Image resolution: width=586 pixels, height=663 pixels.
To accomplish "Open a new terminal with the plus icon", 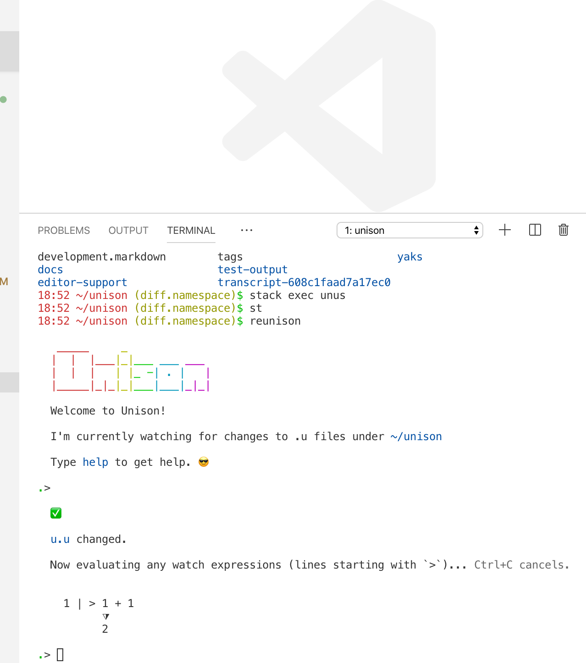I will 505,230.
